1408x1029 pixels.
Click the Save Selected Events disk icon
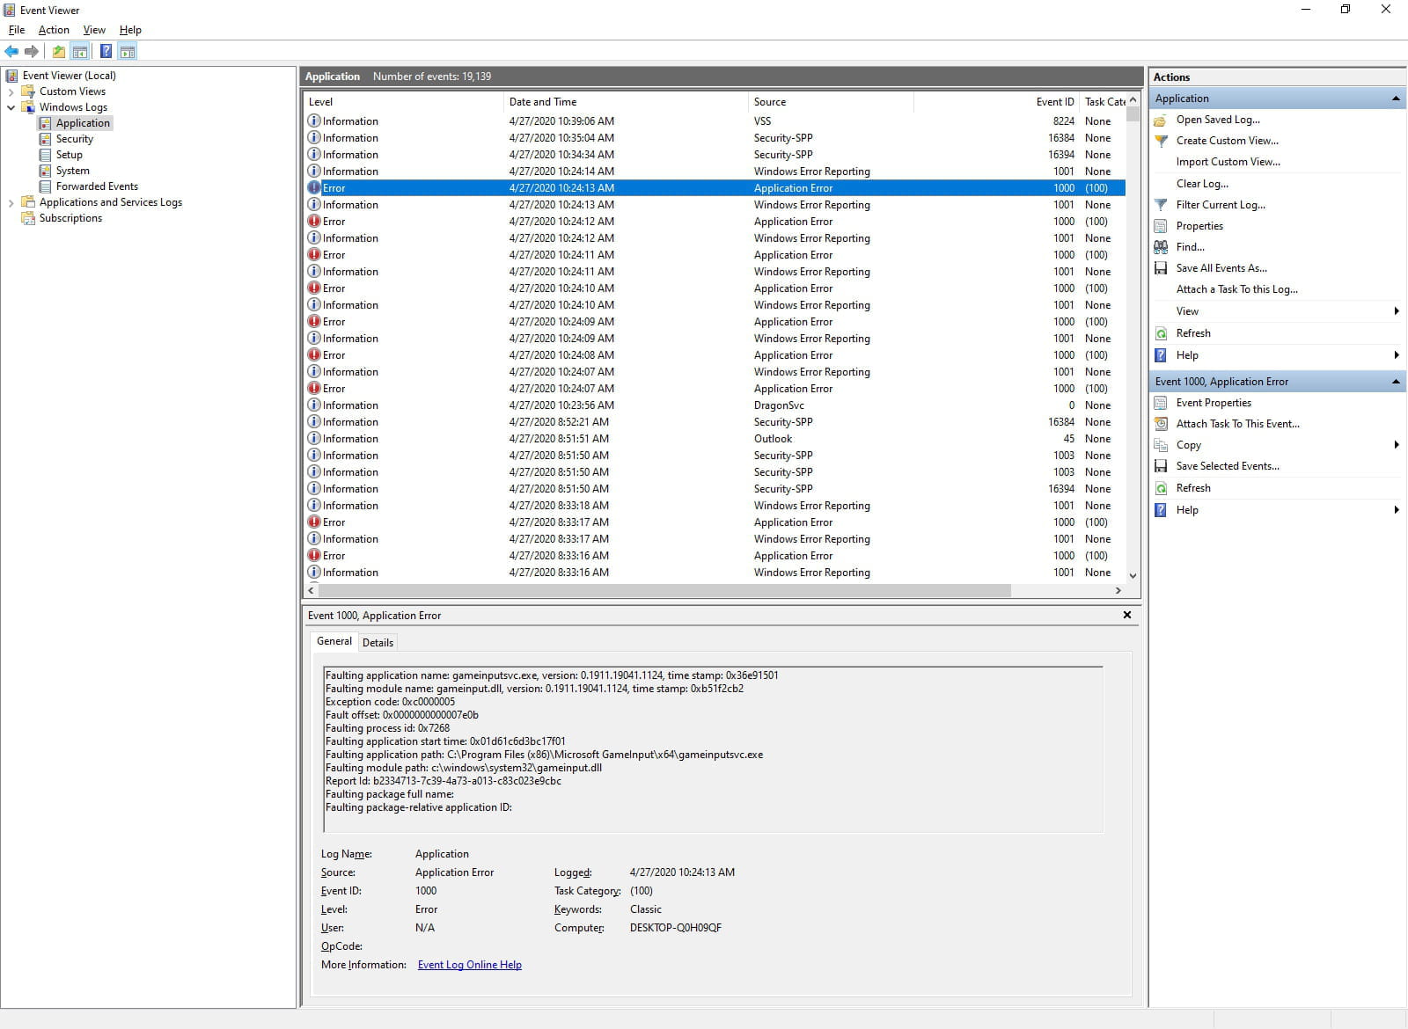[1161, 466]
